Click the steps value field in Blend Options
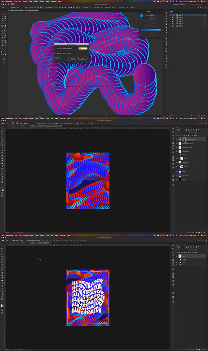 tap(83, 49)
